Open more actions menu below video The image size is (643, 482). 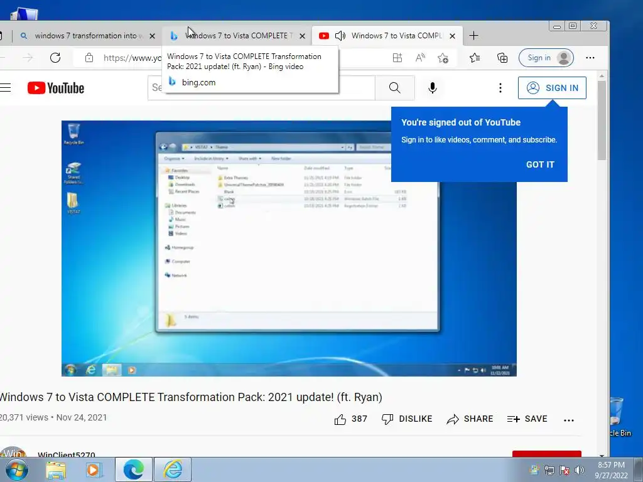pos(569,420)
